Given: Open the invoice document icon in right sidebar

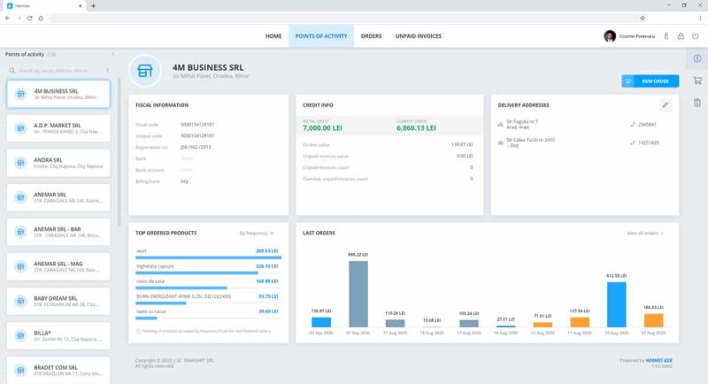Looking at the screenshot, I should pos(696,104).
